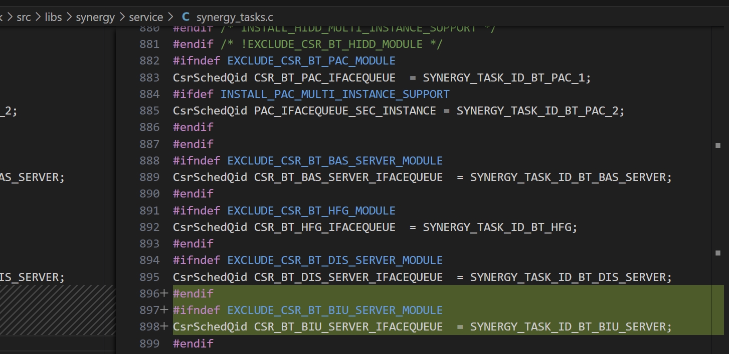Click the upper scrollbar overview marker
Viewport: 729px width, 354px height.
point(717,145)
